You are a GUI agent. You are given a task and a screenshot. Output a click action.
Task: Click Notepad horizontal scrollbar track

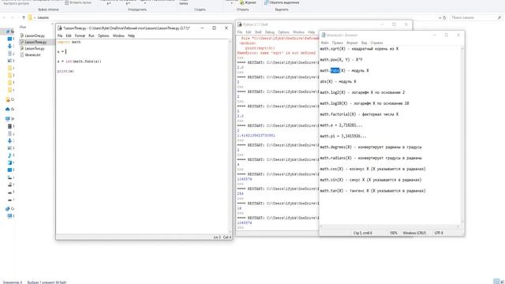[389, 226]
